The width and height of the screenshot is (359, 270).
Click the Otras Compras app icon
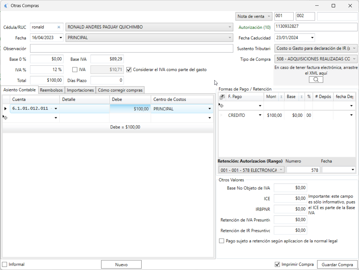(x=5, y=6)
